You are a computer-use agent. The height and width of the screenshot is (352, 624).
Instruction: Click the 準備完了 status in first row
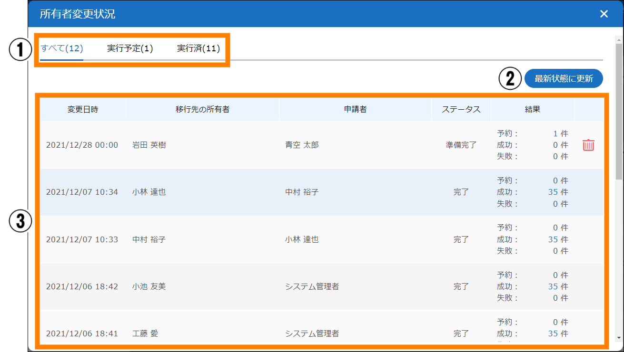(461, 145)
